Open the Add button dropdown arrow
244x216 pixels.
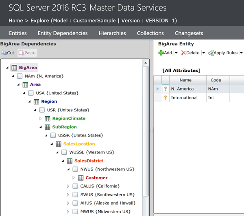(x=176, y=53)
